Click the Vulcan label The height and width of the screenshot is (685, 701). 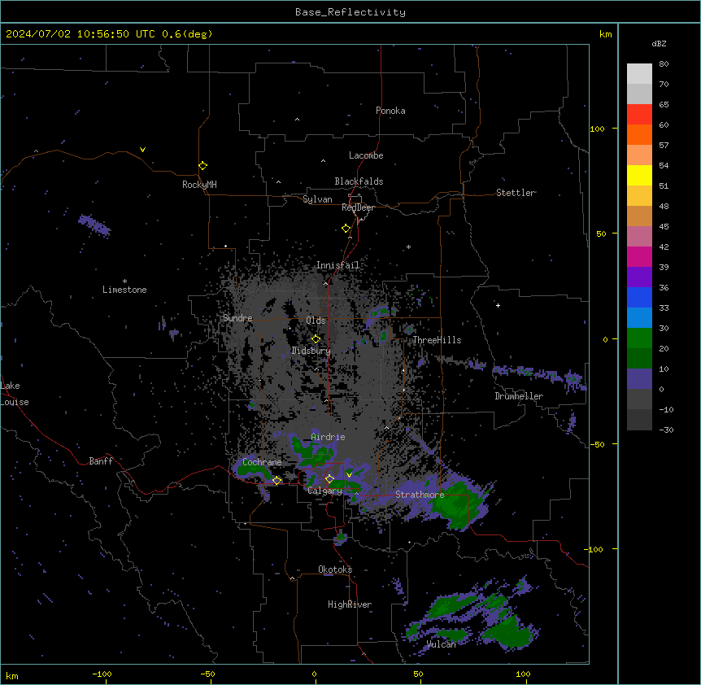coord(442,644)
